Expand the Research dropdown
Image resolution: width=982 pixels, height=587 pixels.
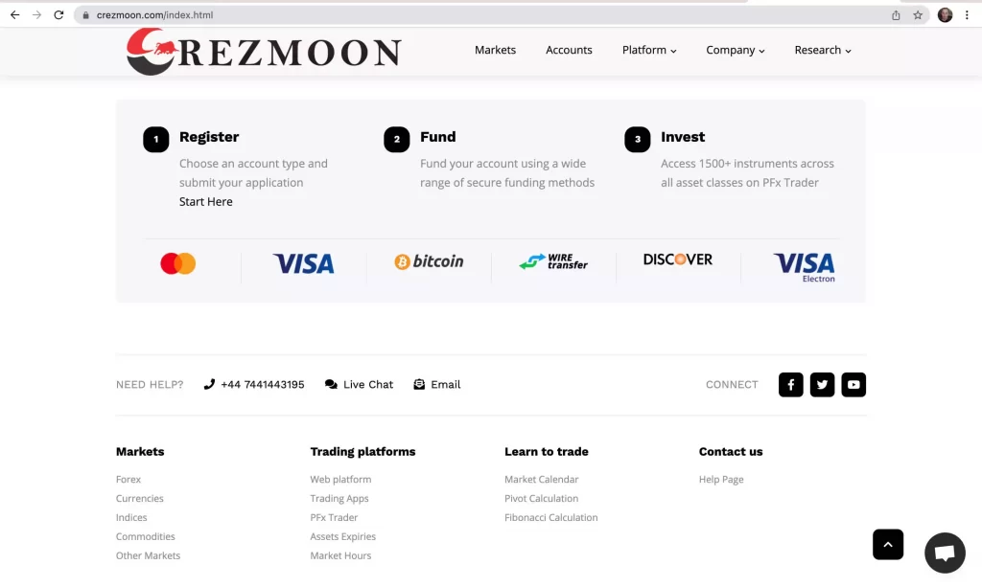pos(822,50)
